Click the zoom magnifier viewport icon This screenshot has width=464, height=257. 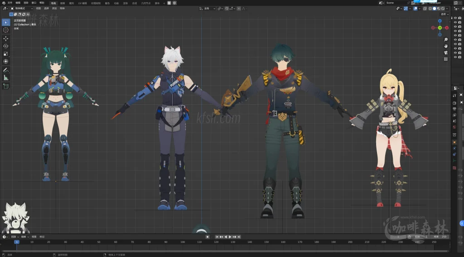pyautogui.click(x=446, y=39)
